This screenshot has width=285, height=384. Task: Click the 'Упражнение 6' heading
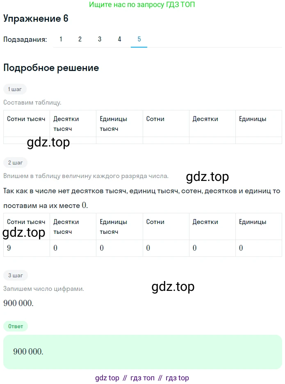pos(36,18)
